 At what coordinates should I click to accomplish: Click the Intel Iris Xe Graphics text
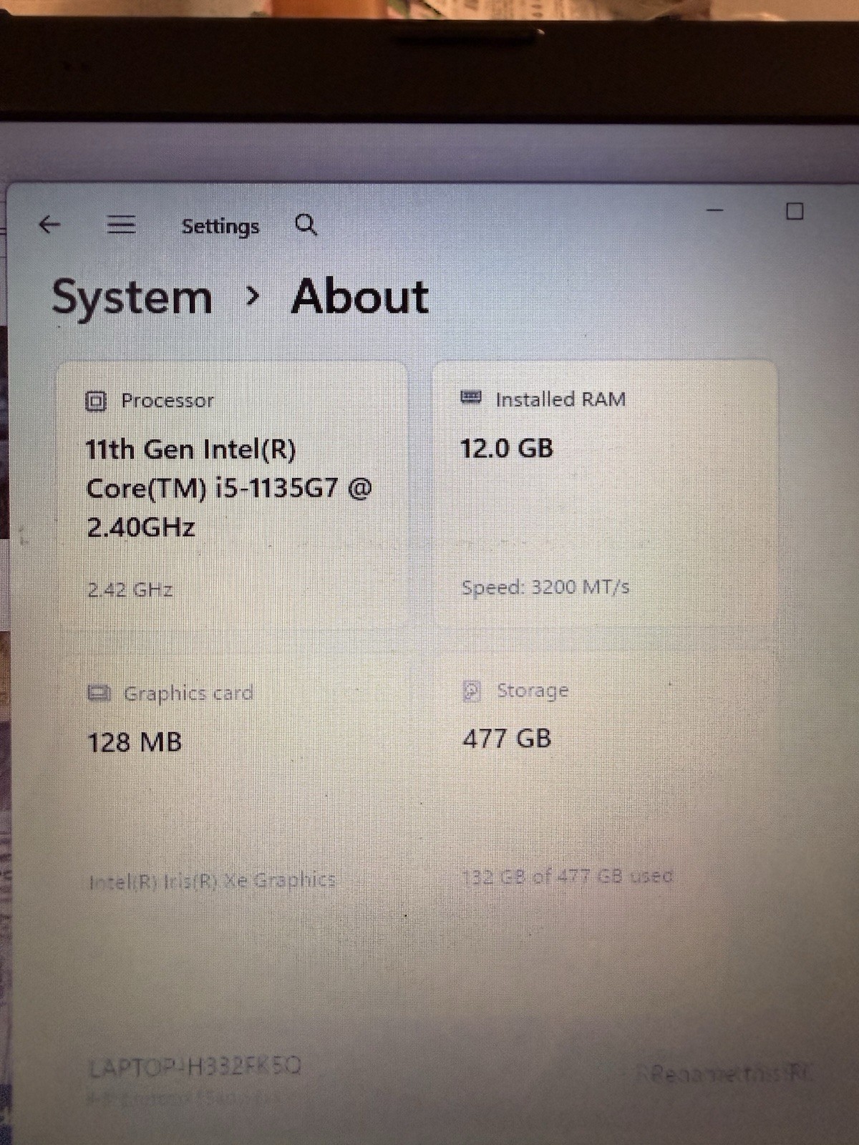213,881
